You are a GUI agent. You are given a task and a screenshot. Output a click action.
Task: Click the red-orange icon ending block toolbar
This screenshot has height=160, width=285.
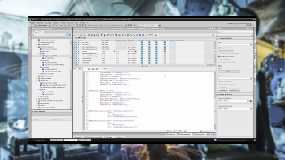coord(155,35)
